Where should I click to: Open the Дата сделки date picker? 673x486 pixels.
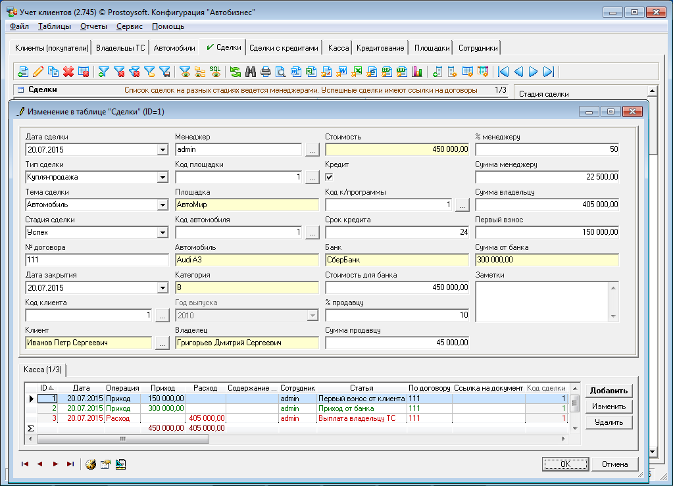pyautogui.click(x=162, y=149)
